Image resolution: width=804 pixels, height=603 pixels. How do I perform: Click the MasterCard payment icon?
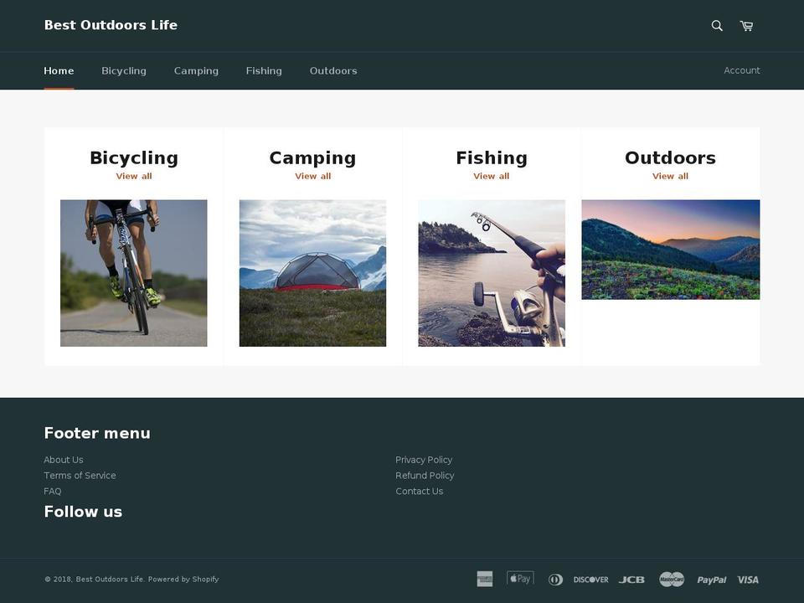coord(672,580)
